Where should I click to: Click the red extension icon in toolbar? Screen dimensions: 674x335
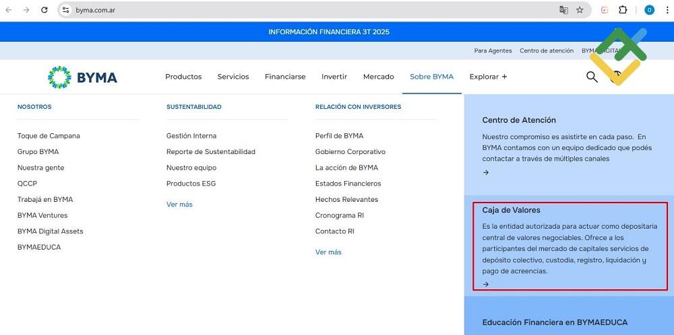(605, 10)
